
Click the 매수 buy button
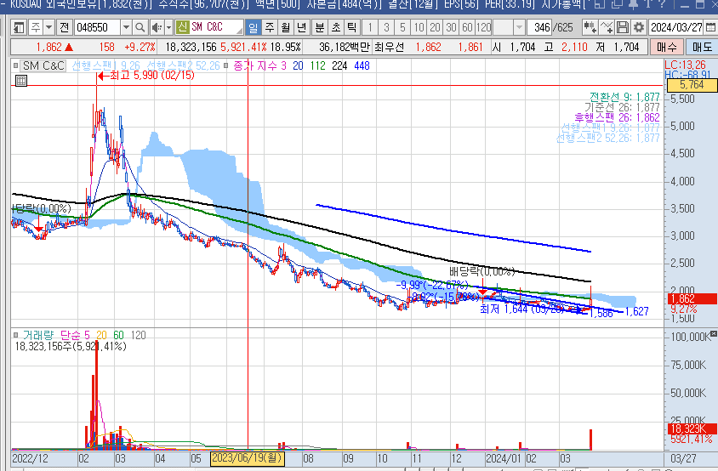[x=666, y=47]
